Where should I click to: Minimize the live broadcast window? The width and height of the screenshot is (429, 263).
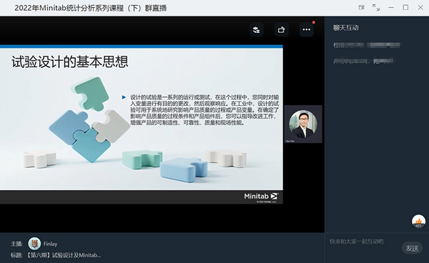[x=391, y=8]
